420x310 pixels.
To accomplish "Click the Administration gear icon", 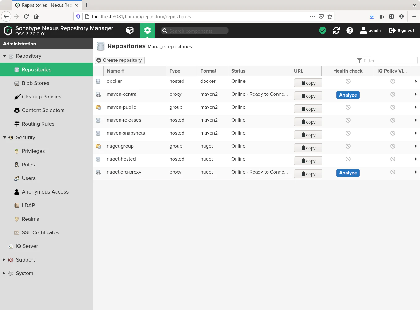I will (147, 30).
